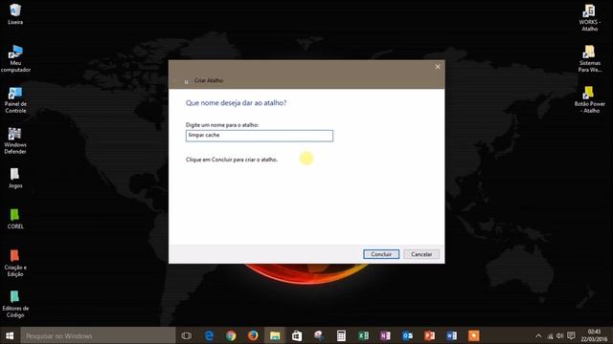Open the taskbar clock and date
Viewport: 613px width, 344px height.
[594, 335]
